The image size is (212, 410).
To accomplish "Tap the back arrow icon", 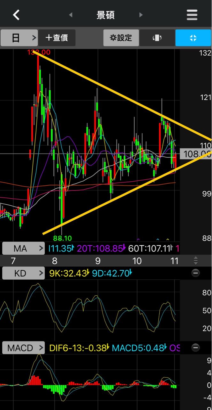I will [x=16, y=15].
